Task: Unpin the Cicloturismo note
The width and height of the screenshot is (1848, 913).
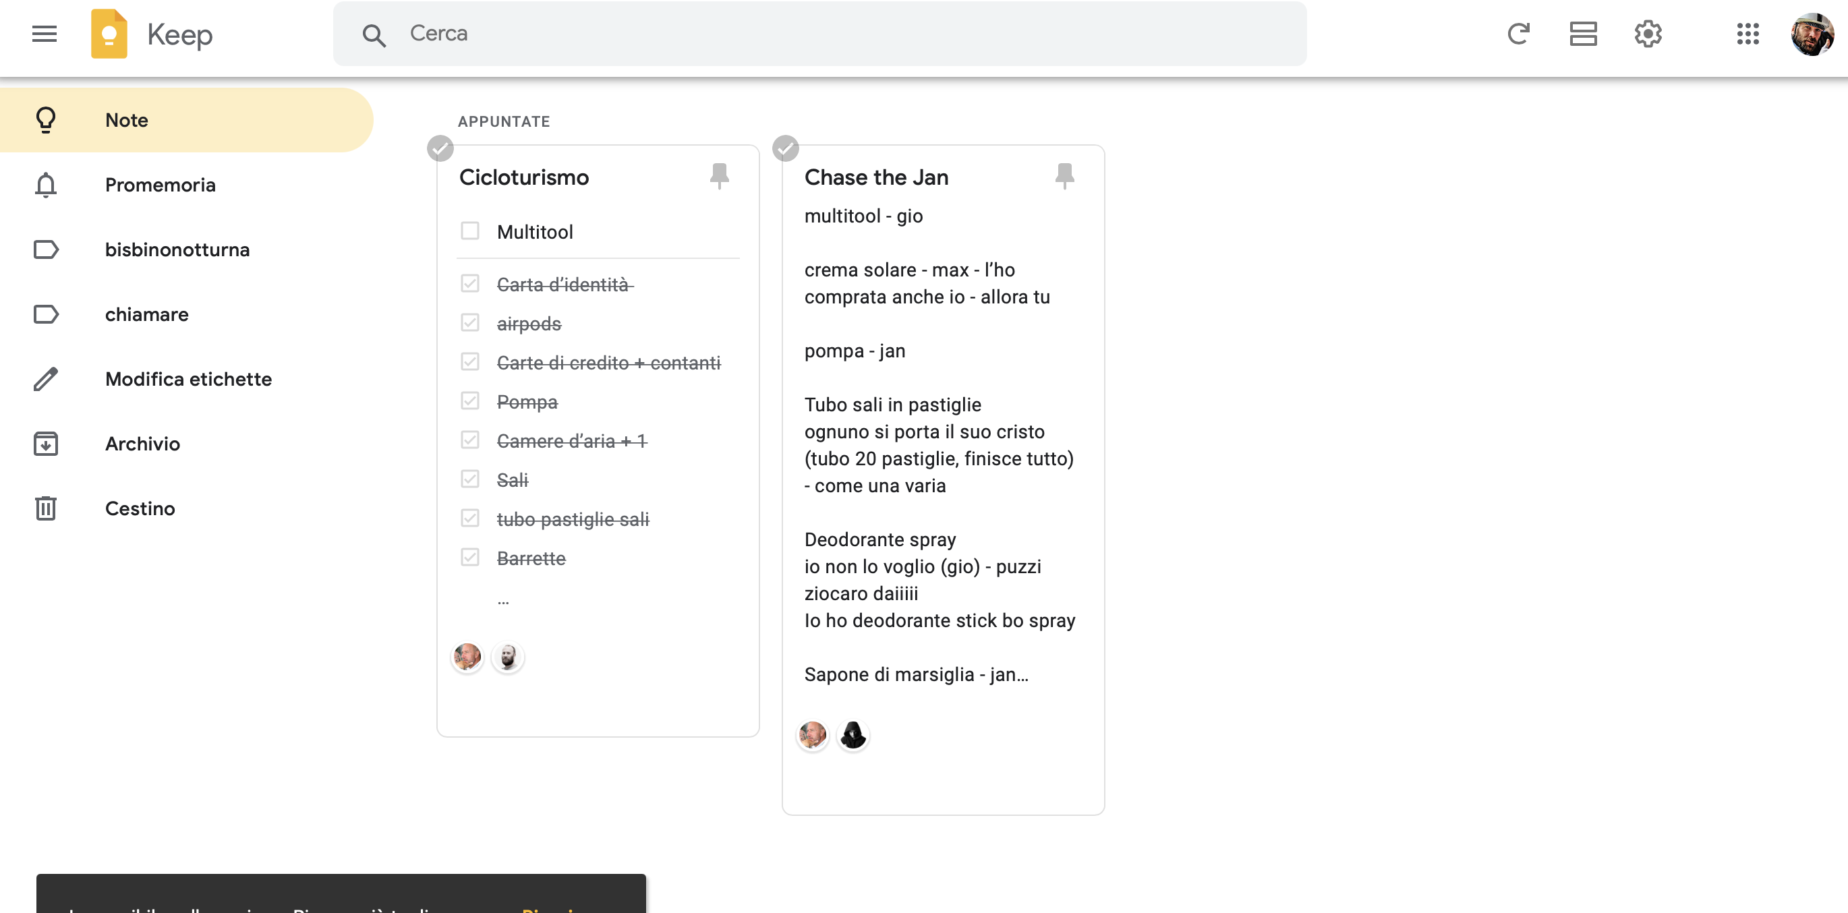Action: (719, 176)
